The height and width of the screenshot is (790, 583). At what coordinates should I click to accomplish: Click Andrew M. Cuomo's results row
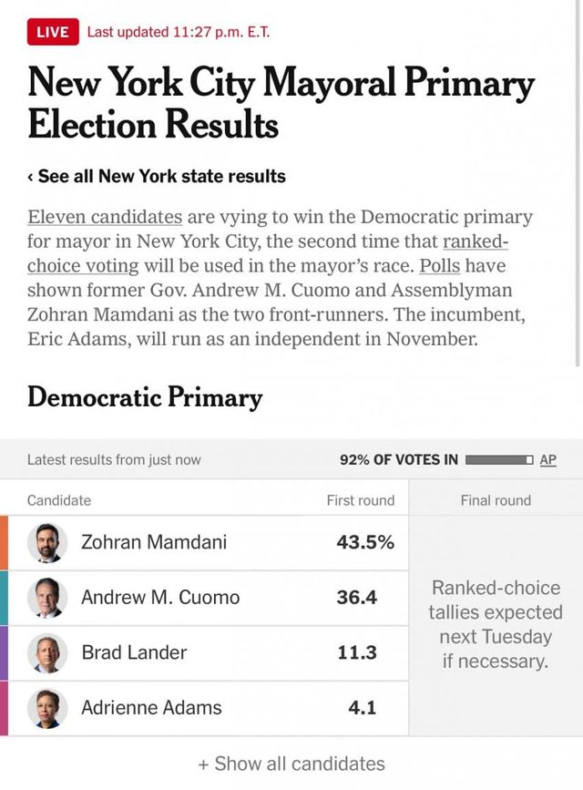click(210, 598)
